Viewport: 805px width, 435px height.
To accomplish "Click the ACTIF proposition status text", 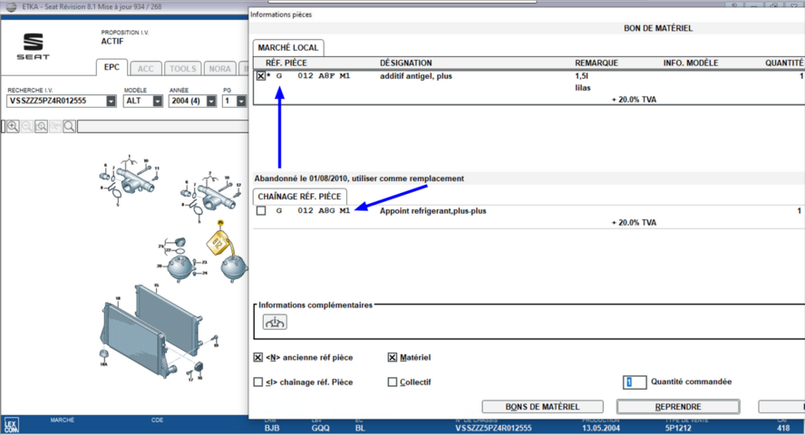I will [x=112, y=41].
